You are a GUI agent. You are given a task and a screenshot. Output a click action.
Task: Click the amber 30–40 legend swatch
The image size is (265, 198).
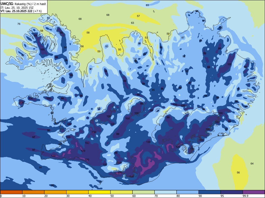tap(77, 192)
